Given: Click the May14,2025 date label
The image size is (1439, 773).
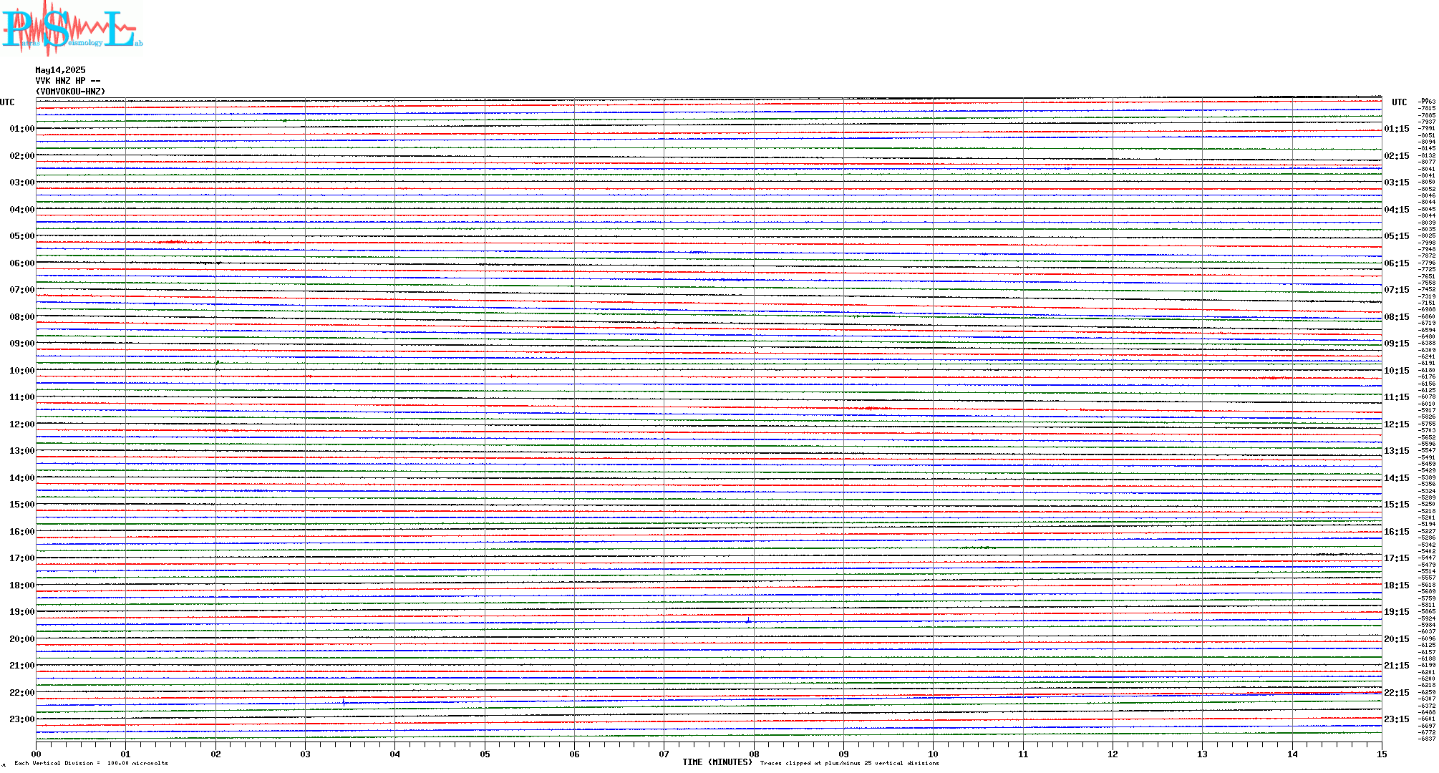Looking at the screenshot, I should [60, 70].
